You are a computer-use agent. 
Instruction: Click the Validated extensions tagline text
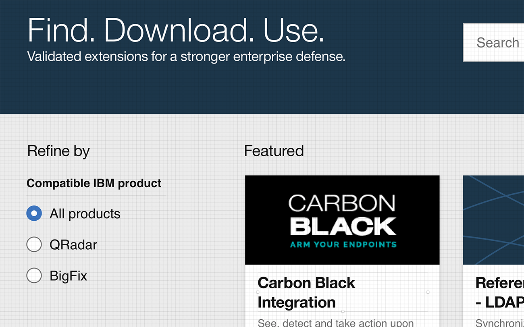186,56
